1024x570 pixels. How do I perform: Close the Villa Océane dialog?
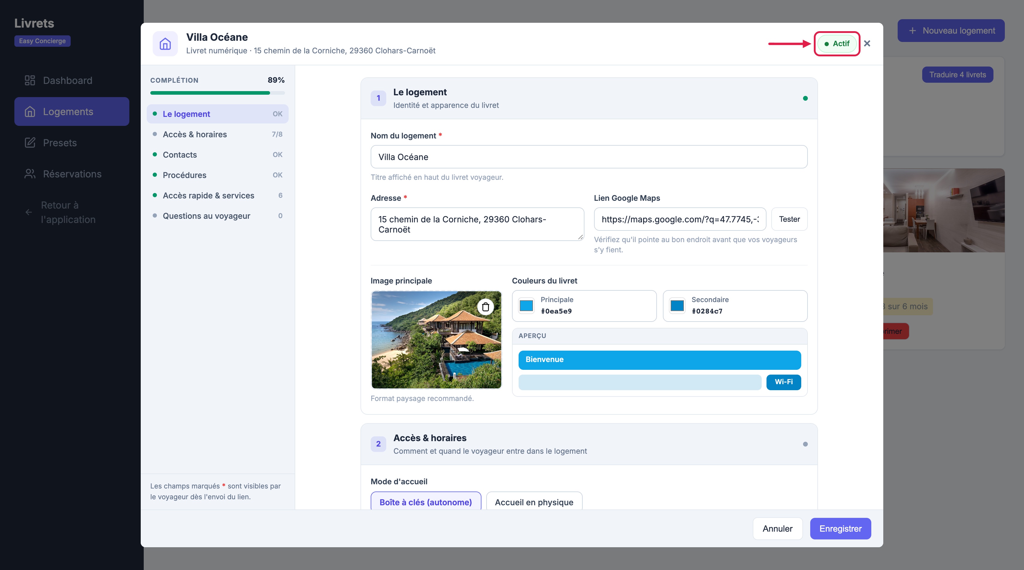(867, 43)
